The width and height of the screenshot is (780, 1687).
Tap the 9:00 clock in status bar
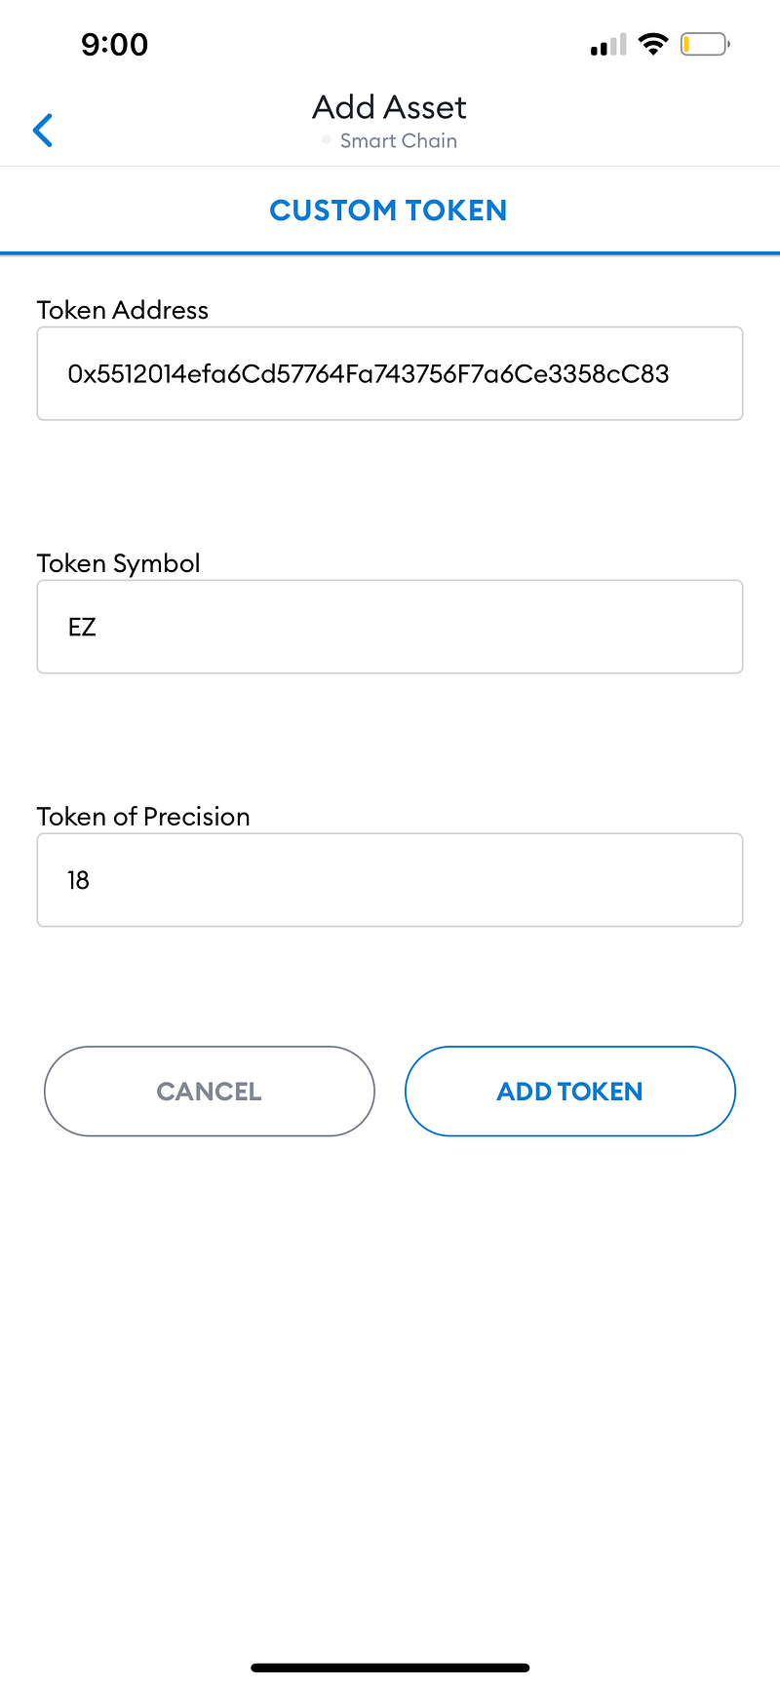115,45
